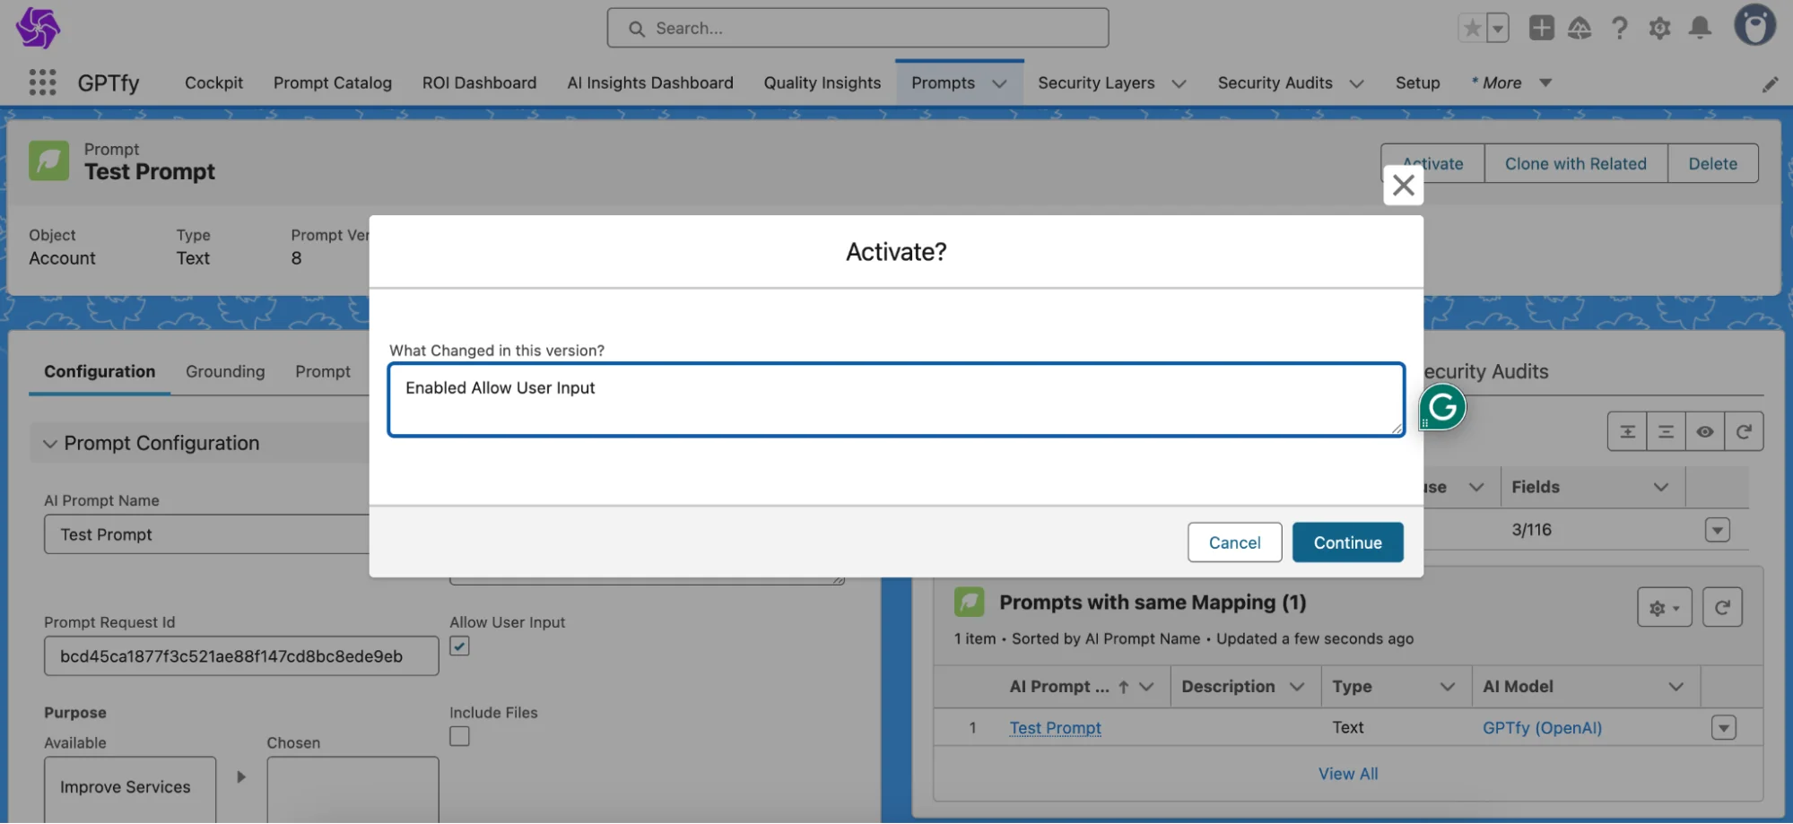
Task: Uncheck the Allow User Input checkbox
Action: point(459,646)
